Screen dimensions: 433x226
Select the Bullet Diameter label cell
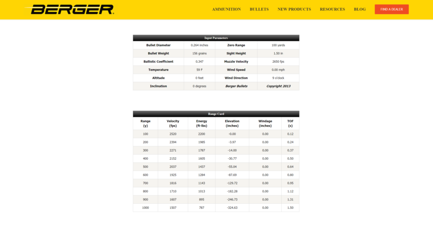click(x=158, y=45)
